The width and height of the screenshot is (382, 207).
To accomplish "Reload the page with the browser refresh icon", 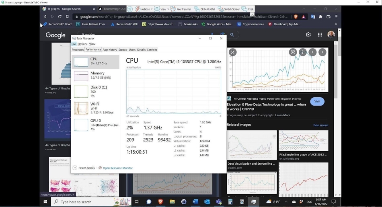I will (60, 17).
